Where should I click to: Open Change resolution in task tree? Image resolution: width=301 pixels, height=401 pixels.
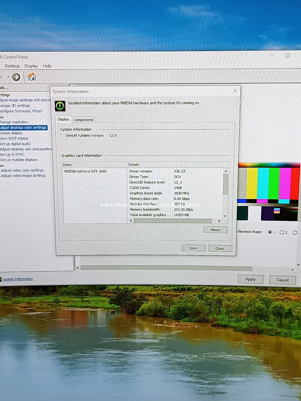(x=14, y=122)
